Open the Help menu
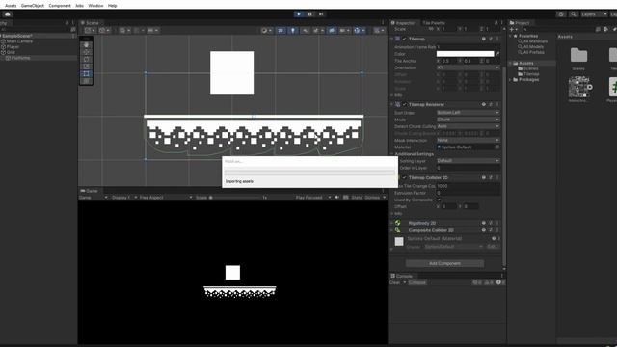Image resolution: width=617 pixels, height=347 pixels. pyautogui.click(x=112, y=6)
